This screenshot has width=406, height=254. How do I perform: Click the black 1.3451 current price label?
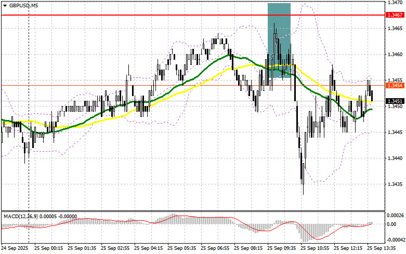click(395, 101)
